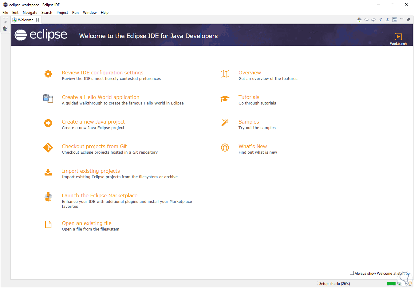Open the Run menu
Viewport: 414px width, 288px height.
click(75, 13)
